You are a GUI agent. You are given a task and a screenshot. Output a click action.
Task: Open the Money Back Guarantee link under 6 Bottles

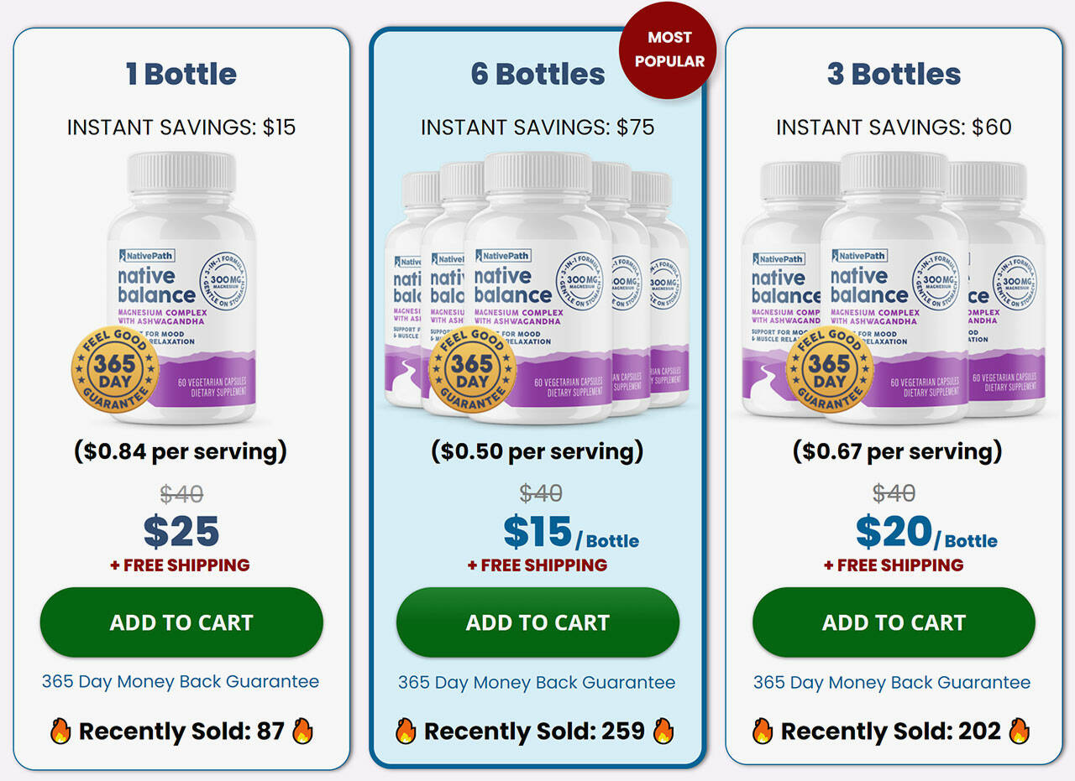(537, 683)
